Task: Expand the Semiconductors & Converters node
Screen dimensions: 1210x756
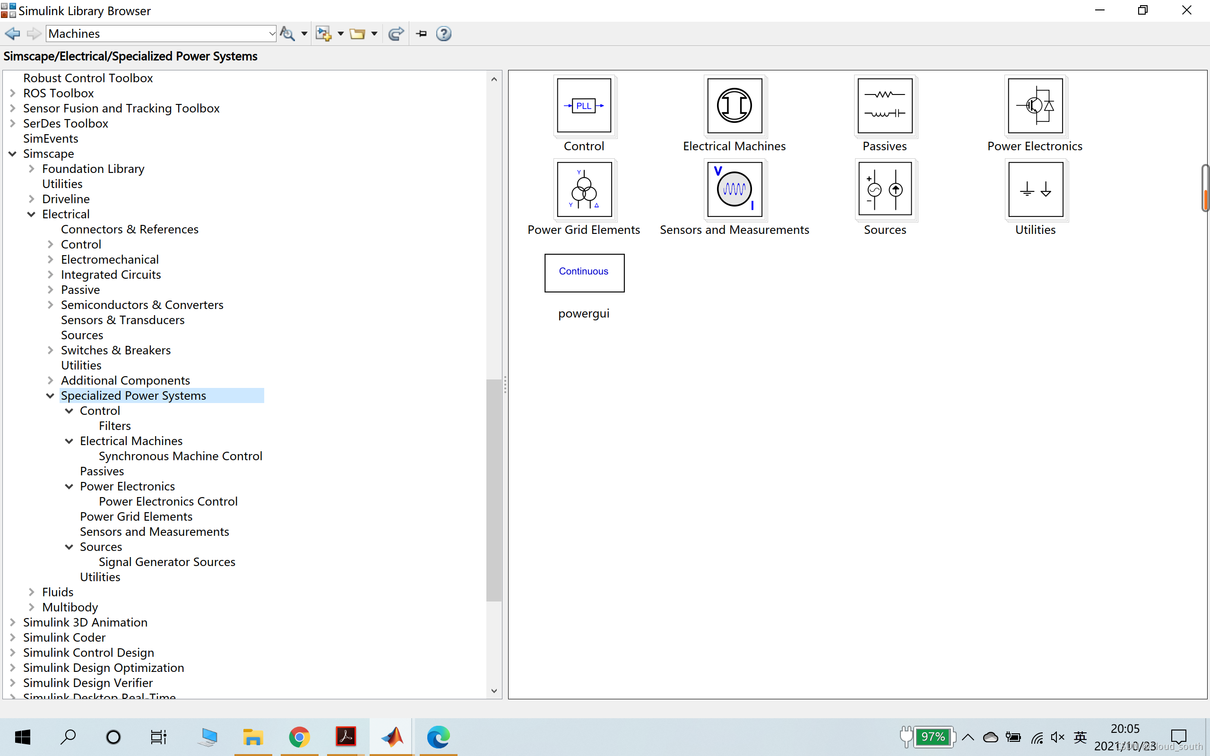Action: pos(50,305)
